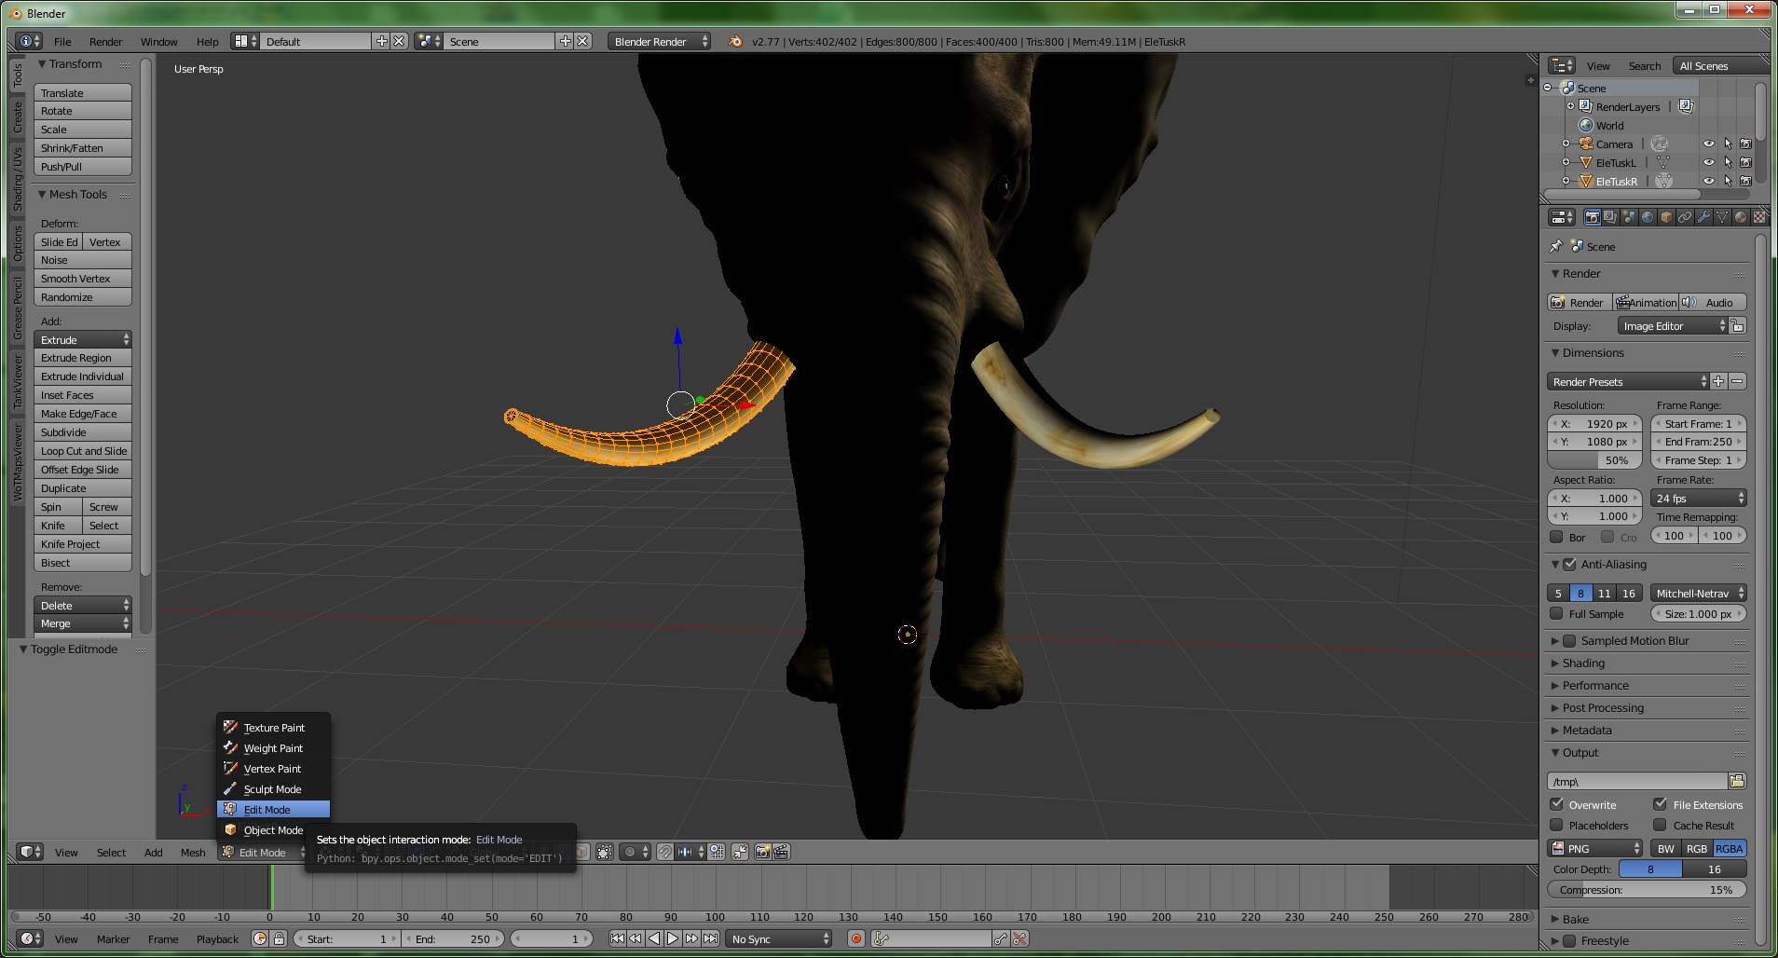Expand the Shading panel
This screenshot has height=958, width=1778.
(x=1583, y=663)
